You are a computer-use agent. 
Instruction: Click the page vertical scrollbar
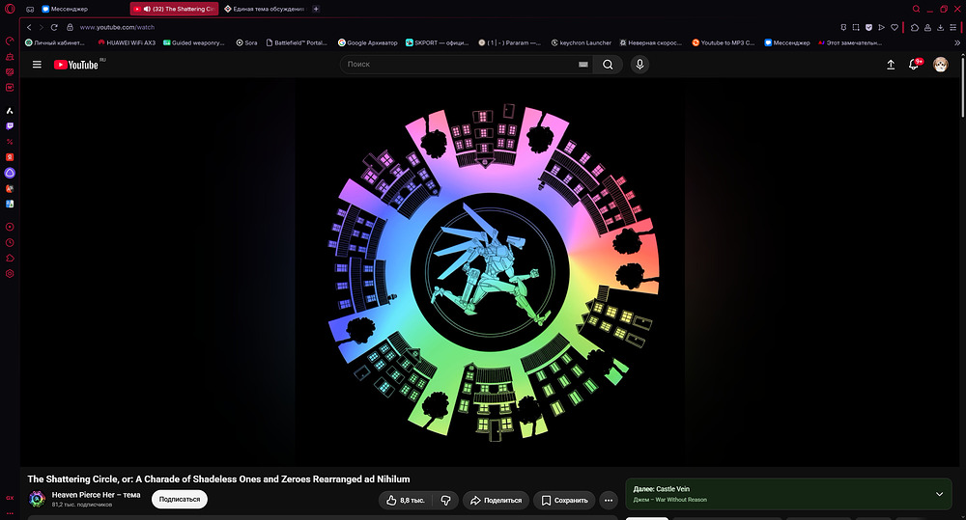point(962,86)
